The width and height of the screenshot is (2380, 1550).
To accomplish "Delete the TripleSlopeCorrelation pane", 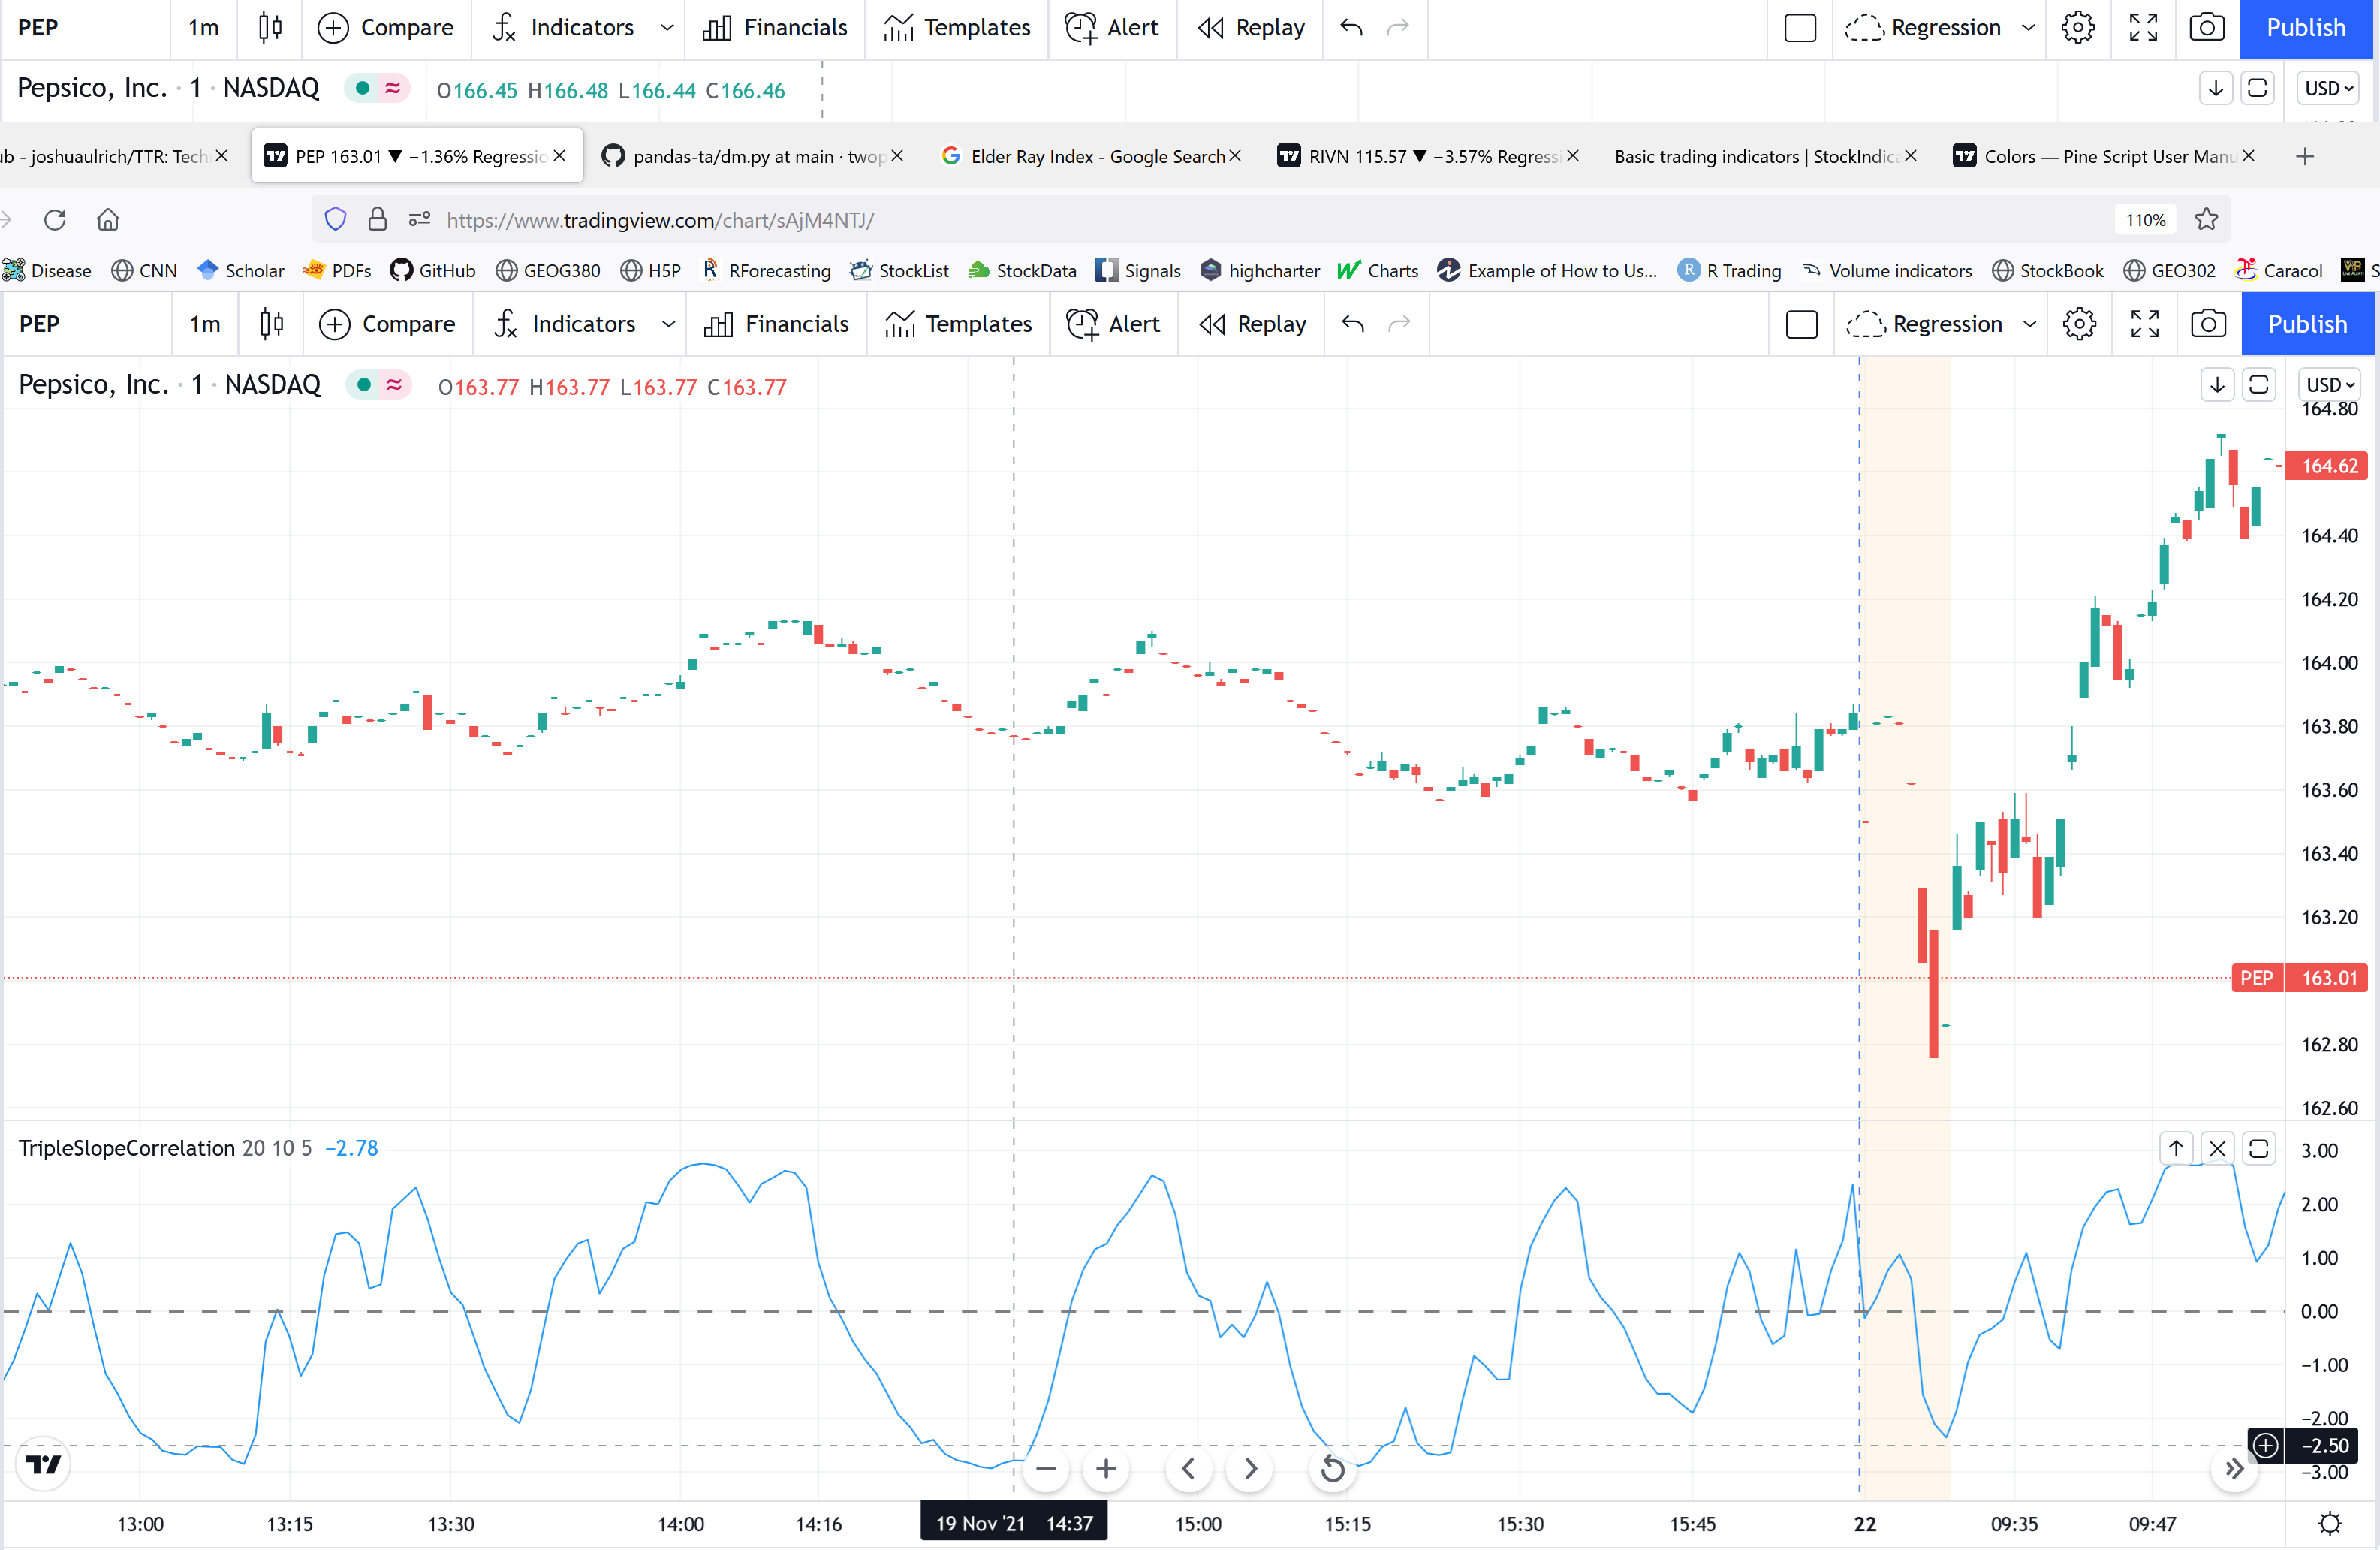I will click(x=2217, y=1148).
